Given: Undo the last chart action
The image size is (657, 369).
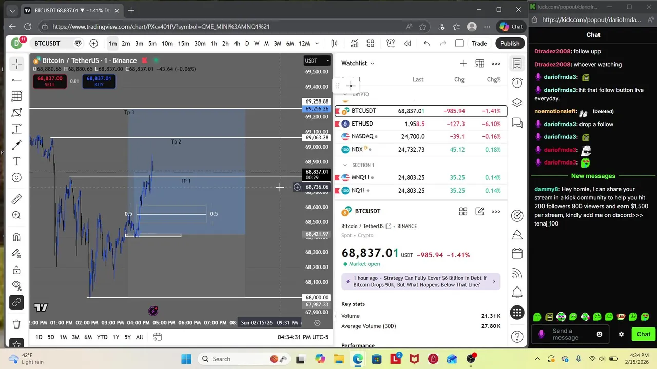Looking at the screenshot, I should [427, 44].
